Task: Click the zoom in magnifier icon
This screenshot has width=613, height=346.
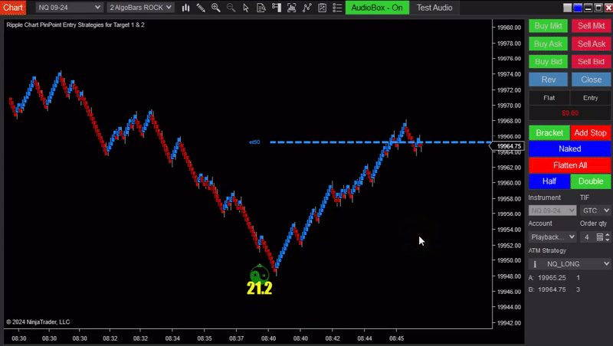Action: point(215,8)
